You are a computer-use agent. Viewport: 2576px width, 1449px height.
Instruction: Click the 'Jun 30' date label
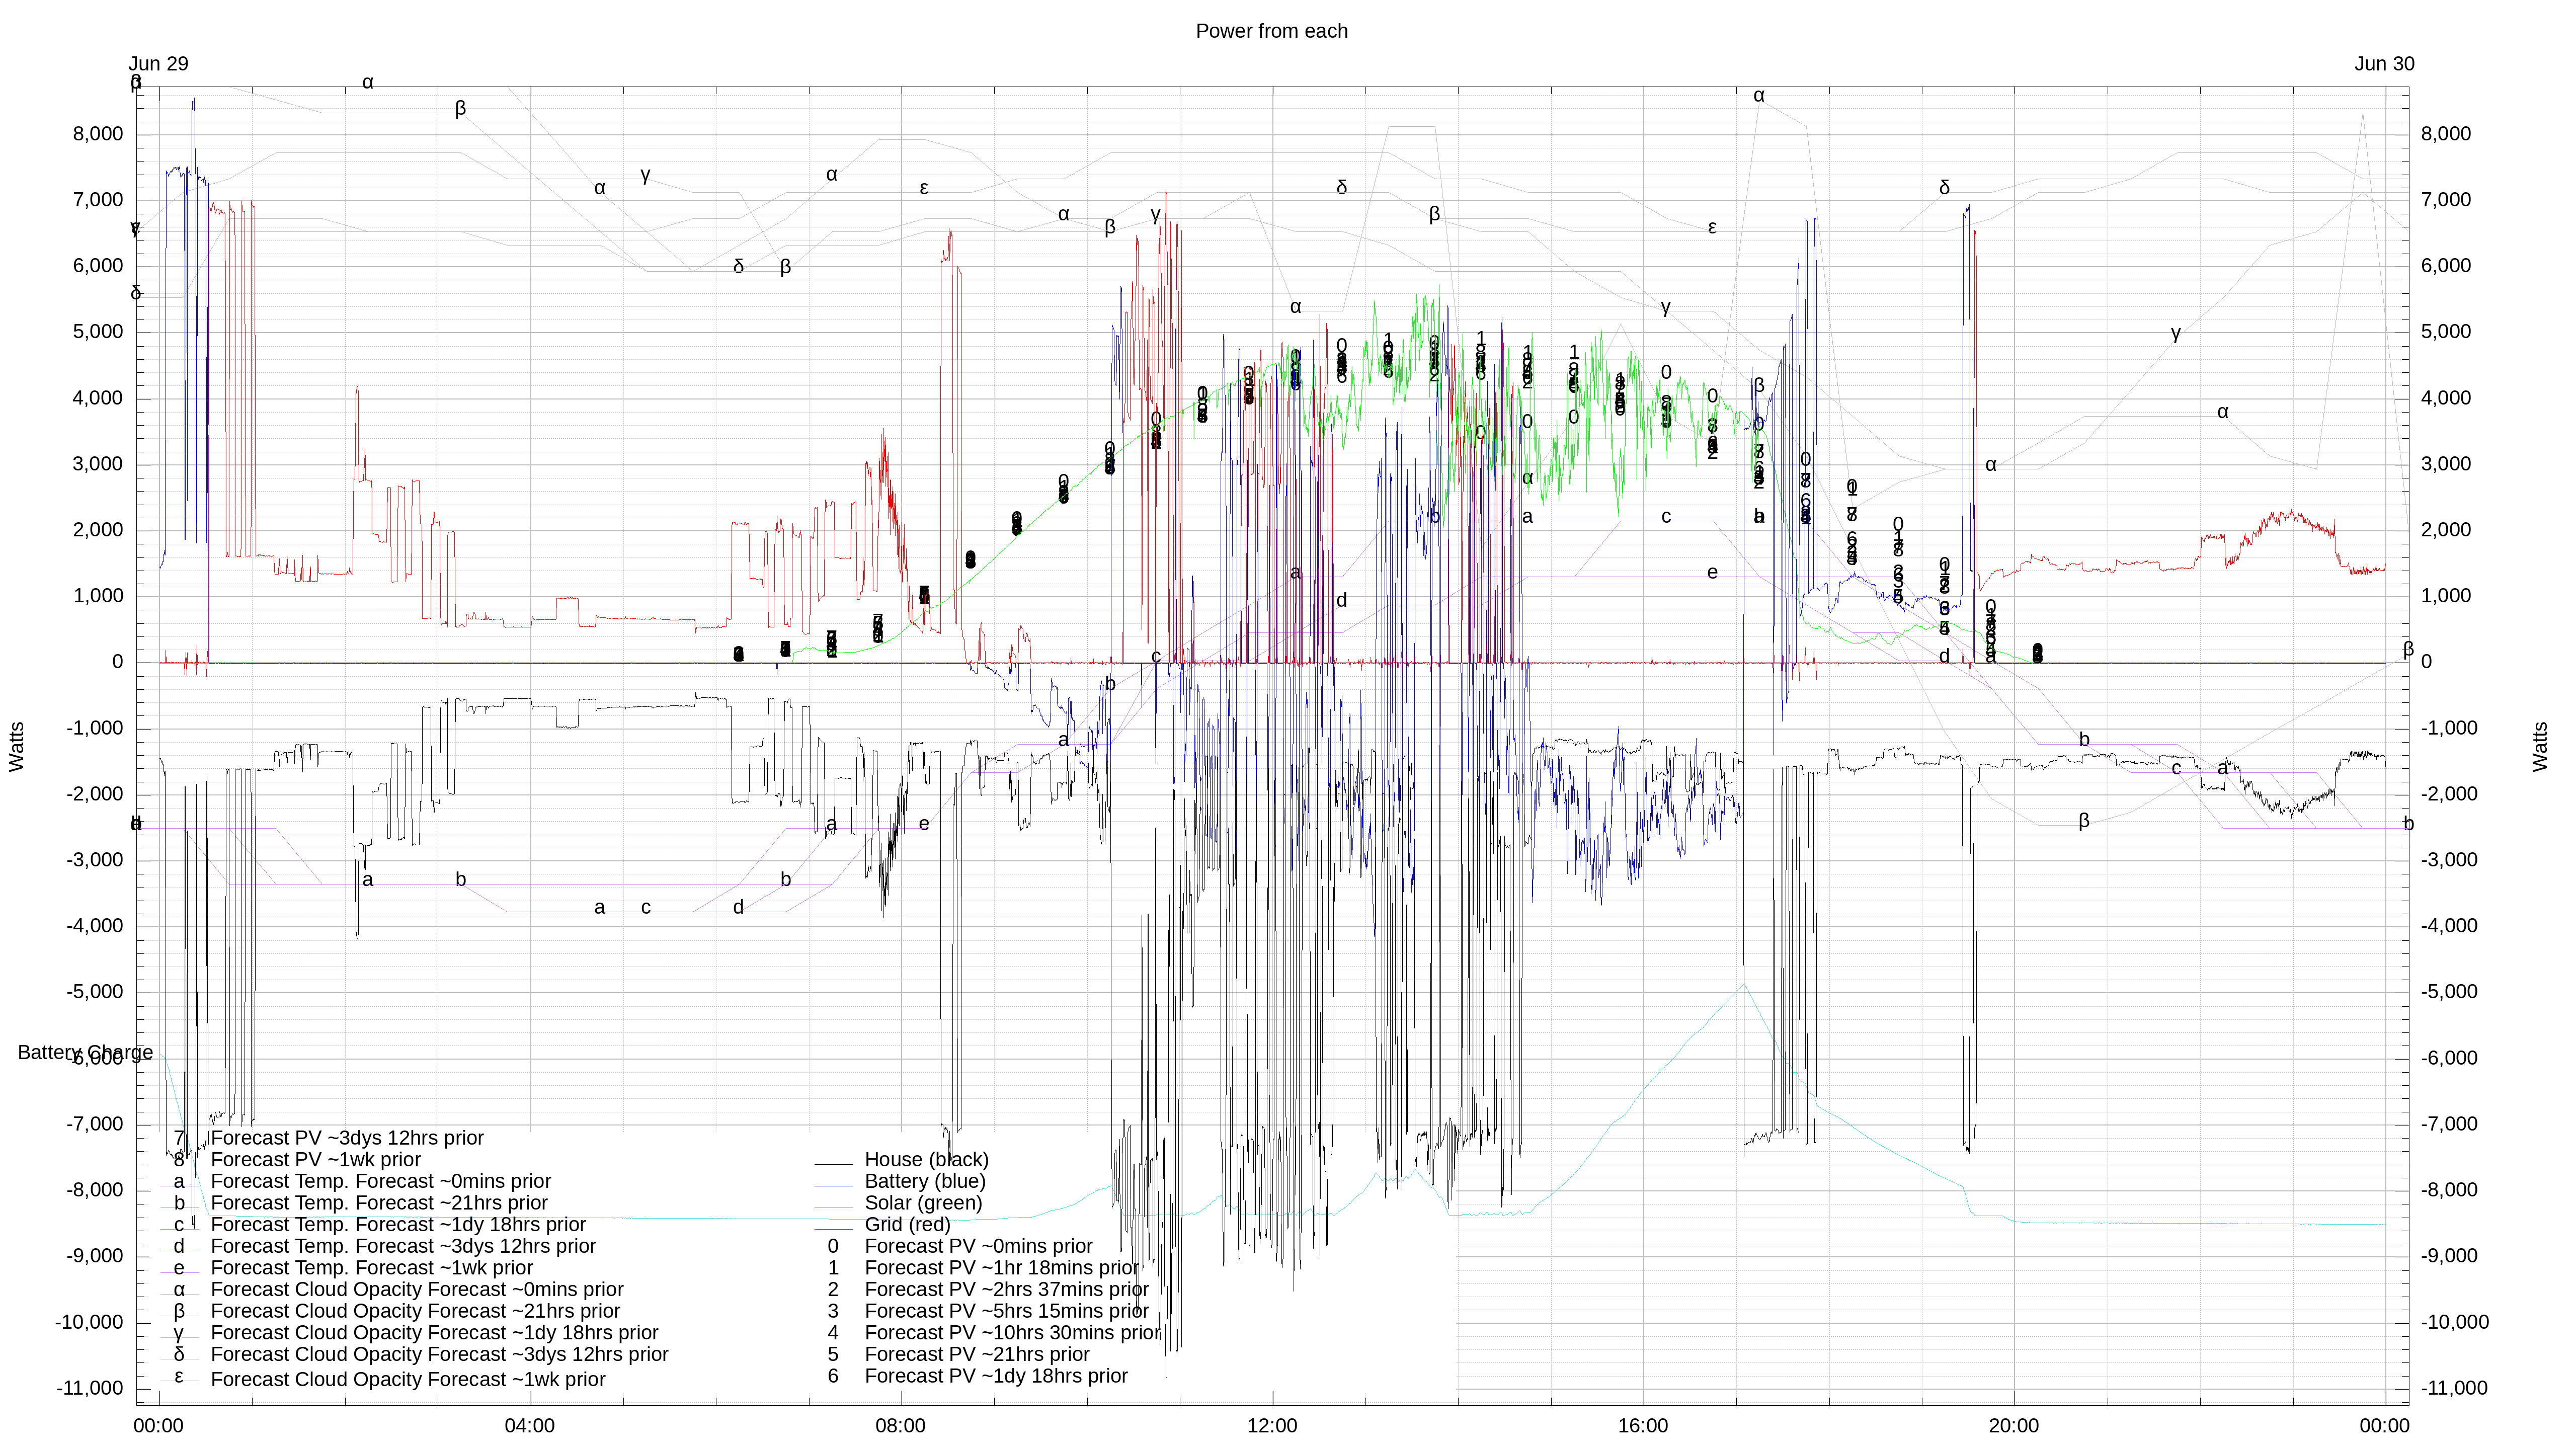(2384, 64)
